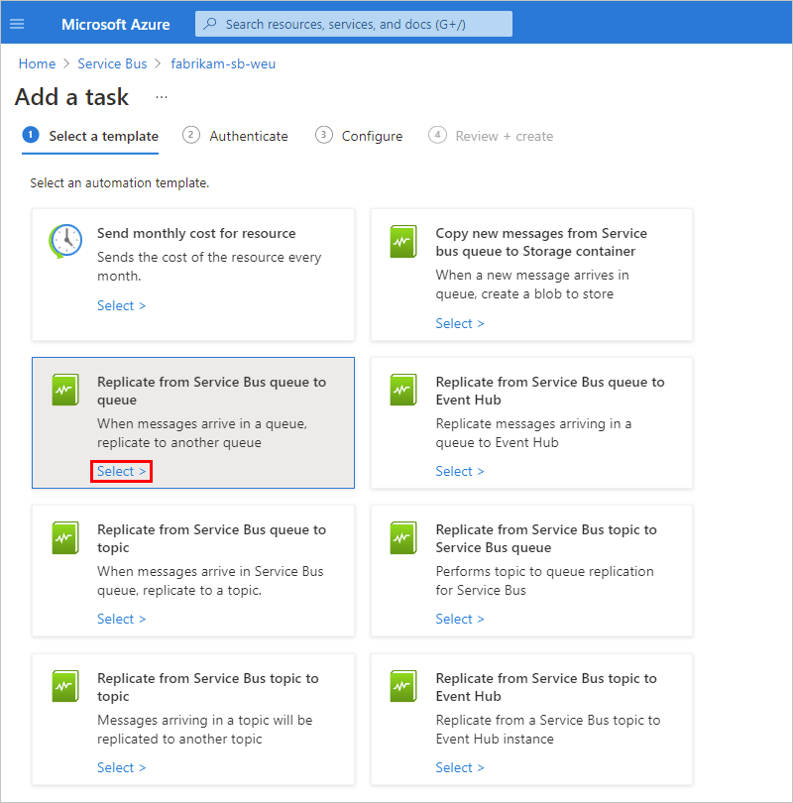Click the icon on Replicate queue to Event Hub card

click(403, 390)
